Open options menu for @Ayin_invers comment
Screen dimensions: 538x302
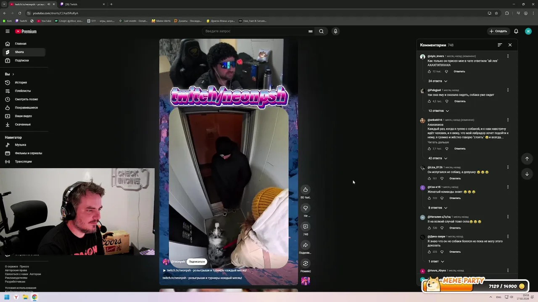[x=508, y=56]
